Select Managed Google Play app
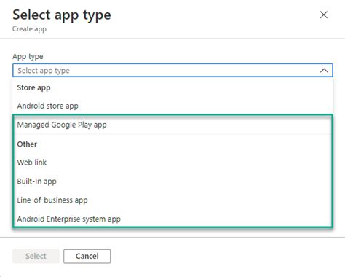 pyautogui.click(x=172, y=125)
